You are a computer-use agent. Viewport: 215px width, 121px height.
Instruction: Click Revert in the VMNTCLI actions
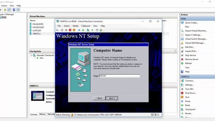point(188,114)
